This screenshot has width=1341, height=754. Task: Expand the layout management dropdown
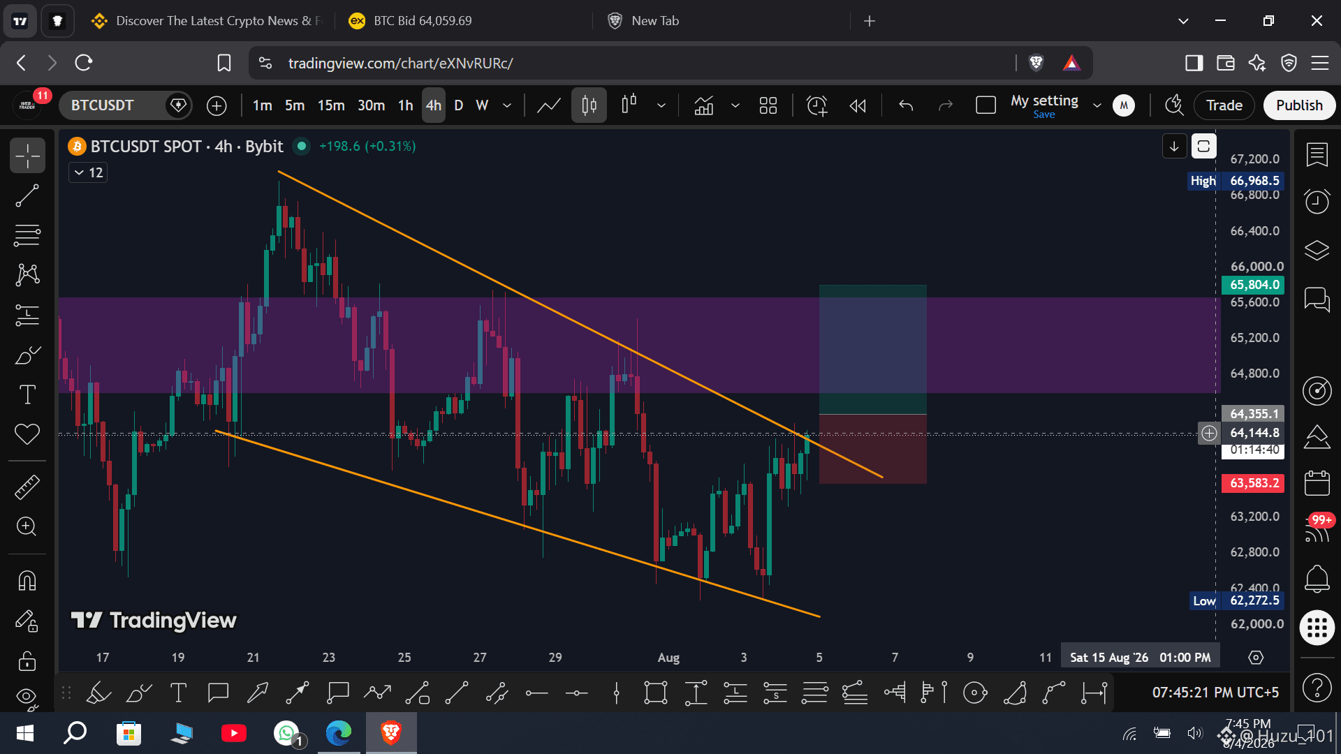coord(1097,105)
